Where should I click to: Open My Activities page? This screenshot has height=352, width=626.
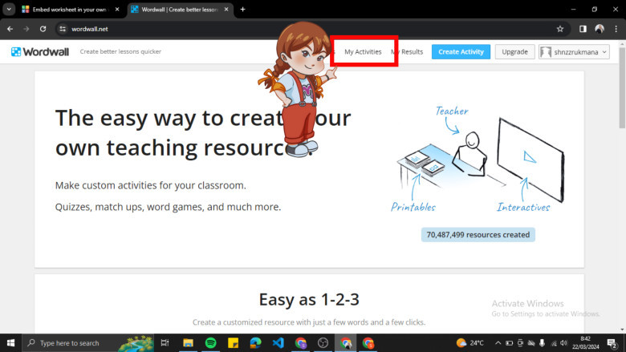[363, 52]
